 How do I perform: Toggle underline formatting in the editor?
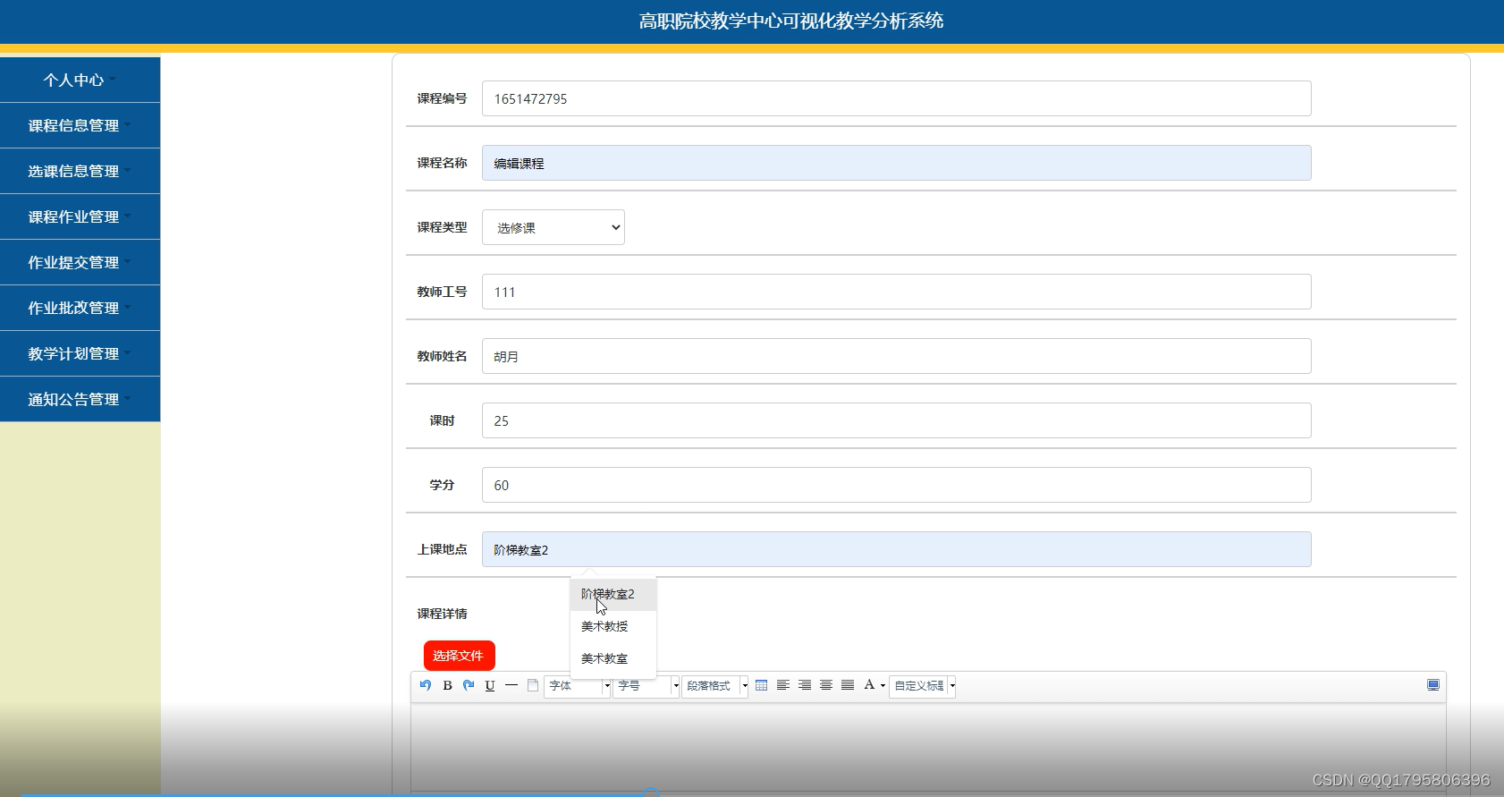coord(490,685)
